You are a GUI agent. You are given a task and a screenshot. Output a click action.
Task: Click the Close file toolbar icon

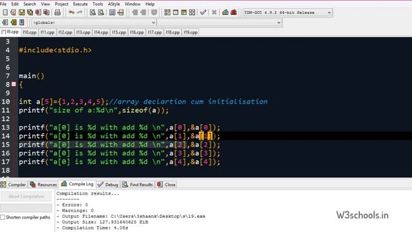(38, 12)
